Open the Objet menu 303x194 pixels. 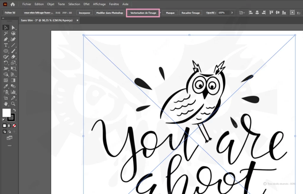(51, 4)
